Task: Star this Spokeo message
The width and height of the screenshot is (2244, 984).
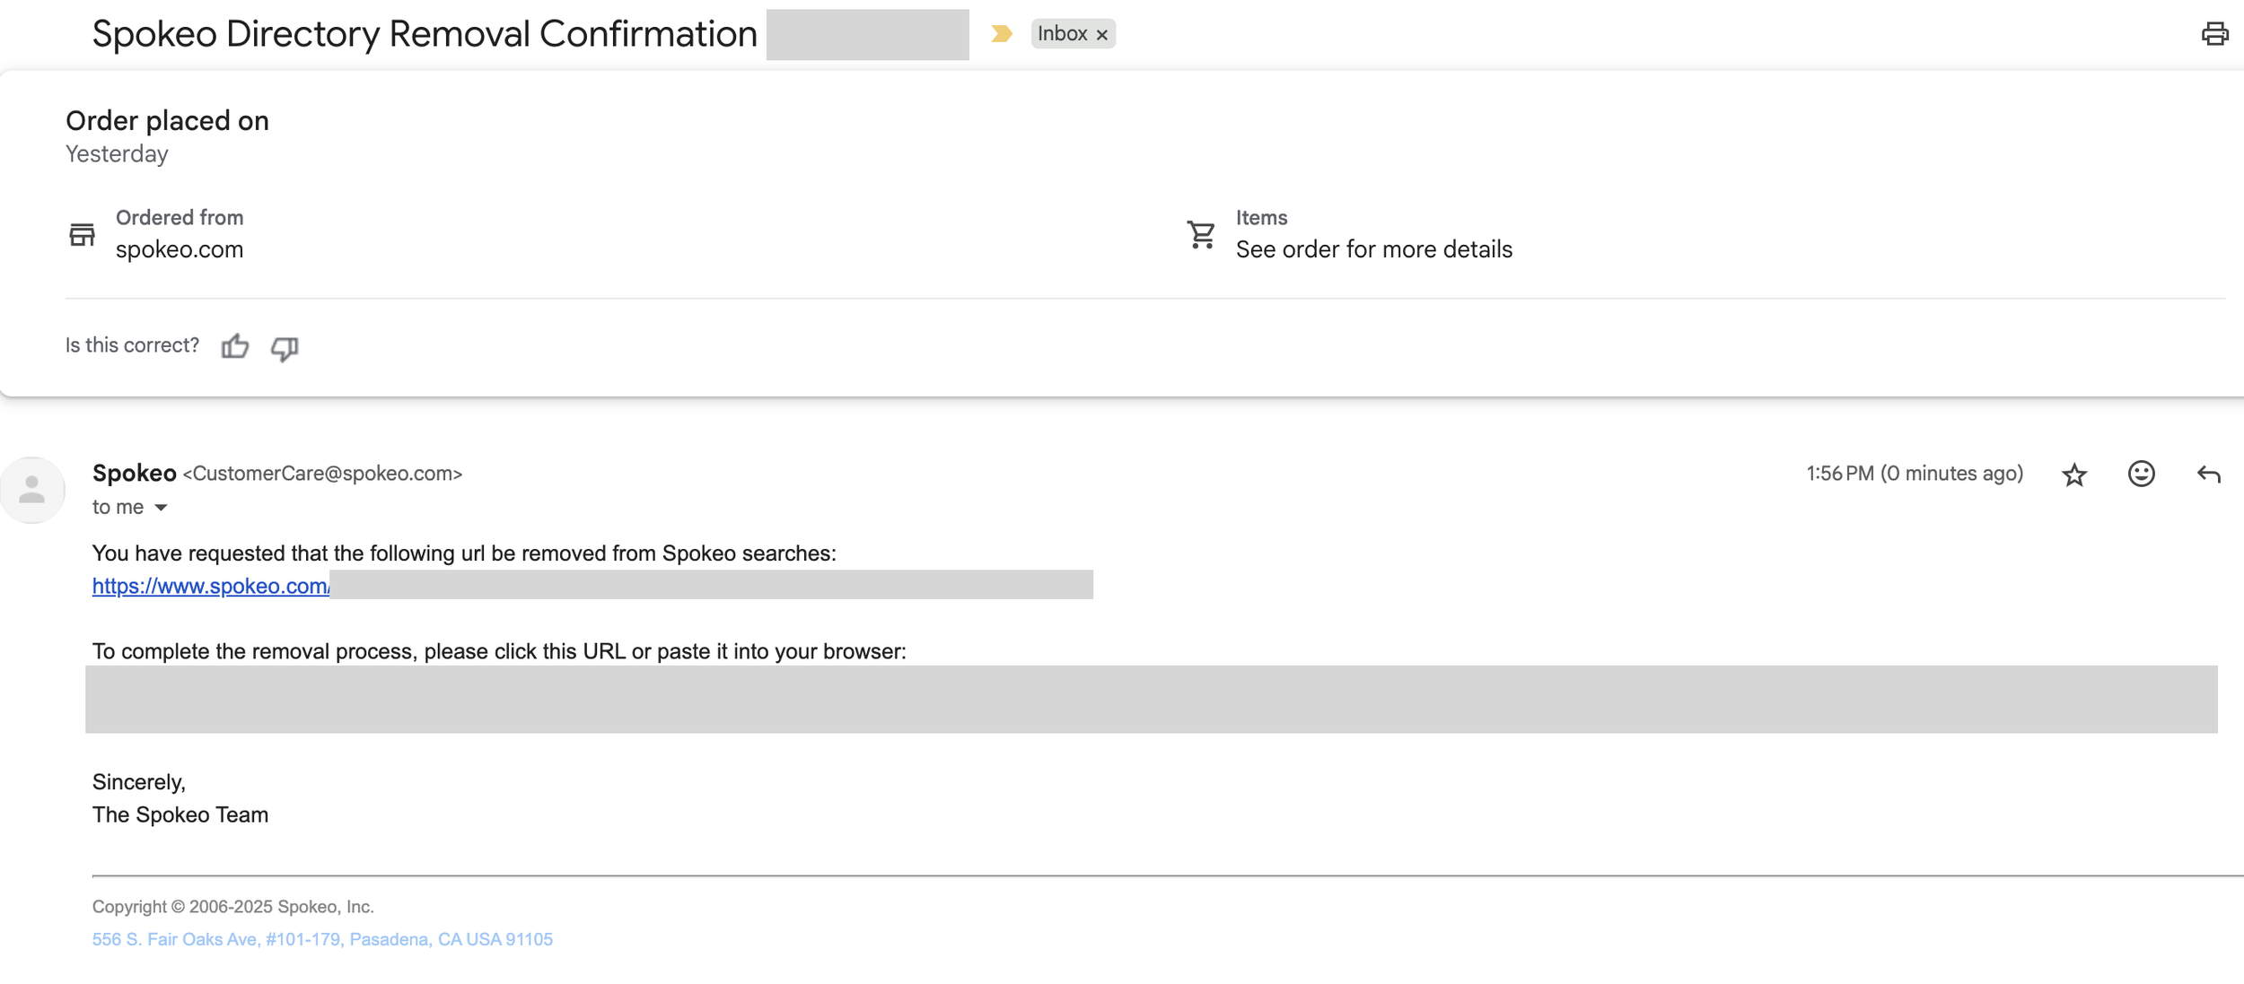Action: coord(2073,475)
